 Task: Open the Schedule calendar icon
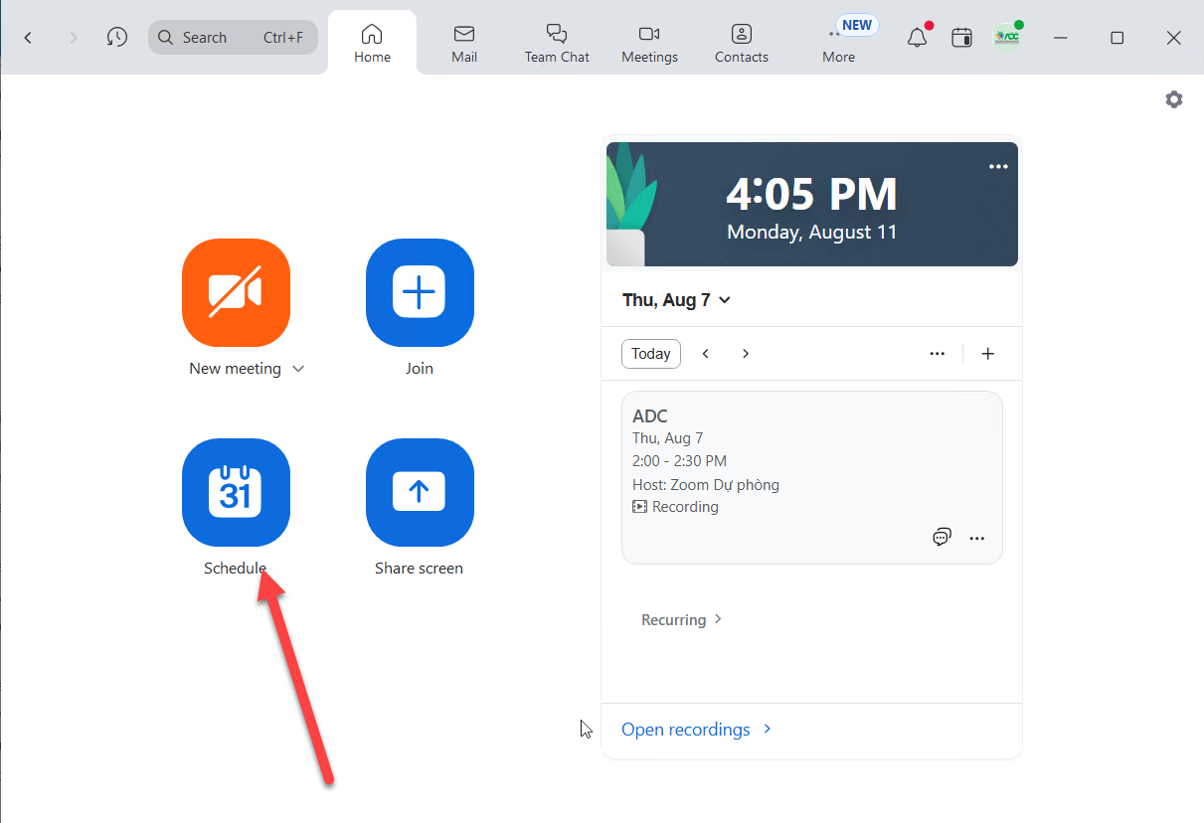(x=236, y=492)
